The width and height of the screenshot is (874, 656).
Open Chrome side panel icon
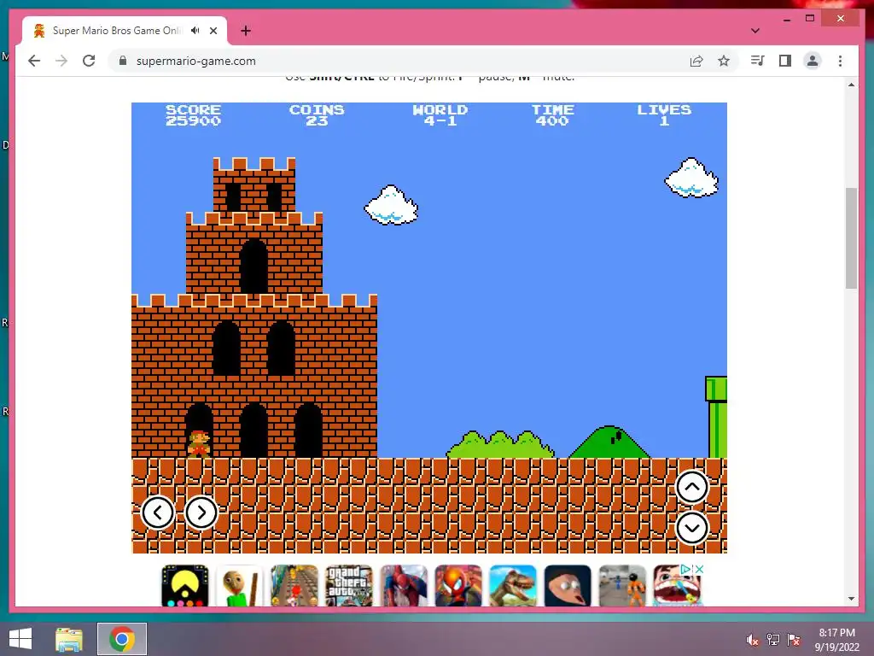785,61
